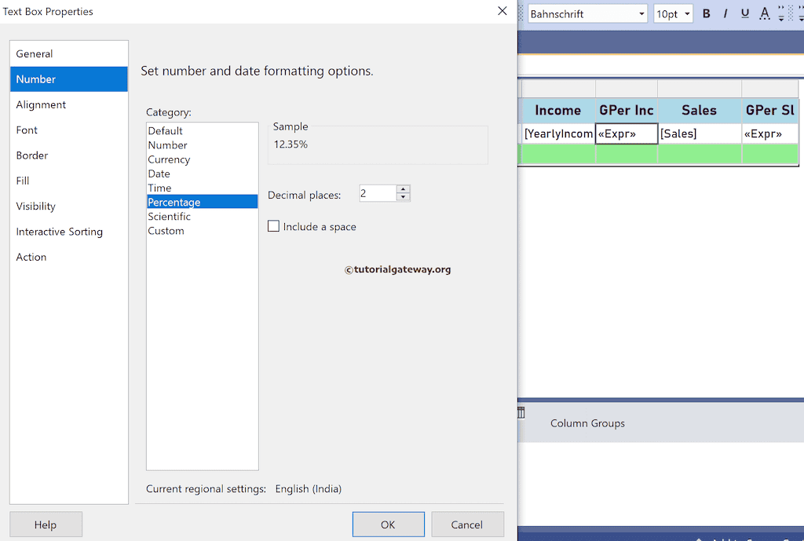804x541 pixels.
Task: Click the column groups icon beside Column Groups
Action: click(x=521, y=412)
